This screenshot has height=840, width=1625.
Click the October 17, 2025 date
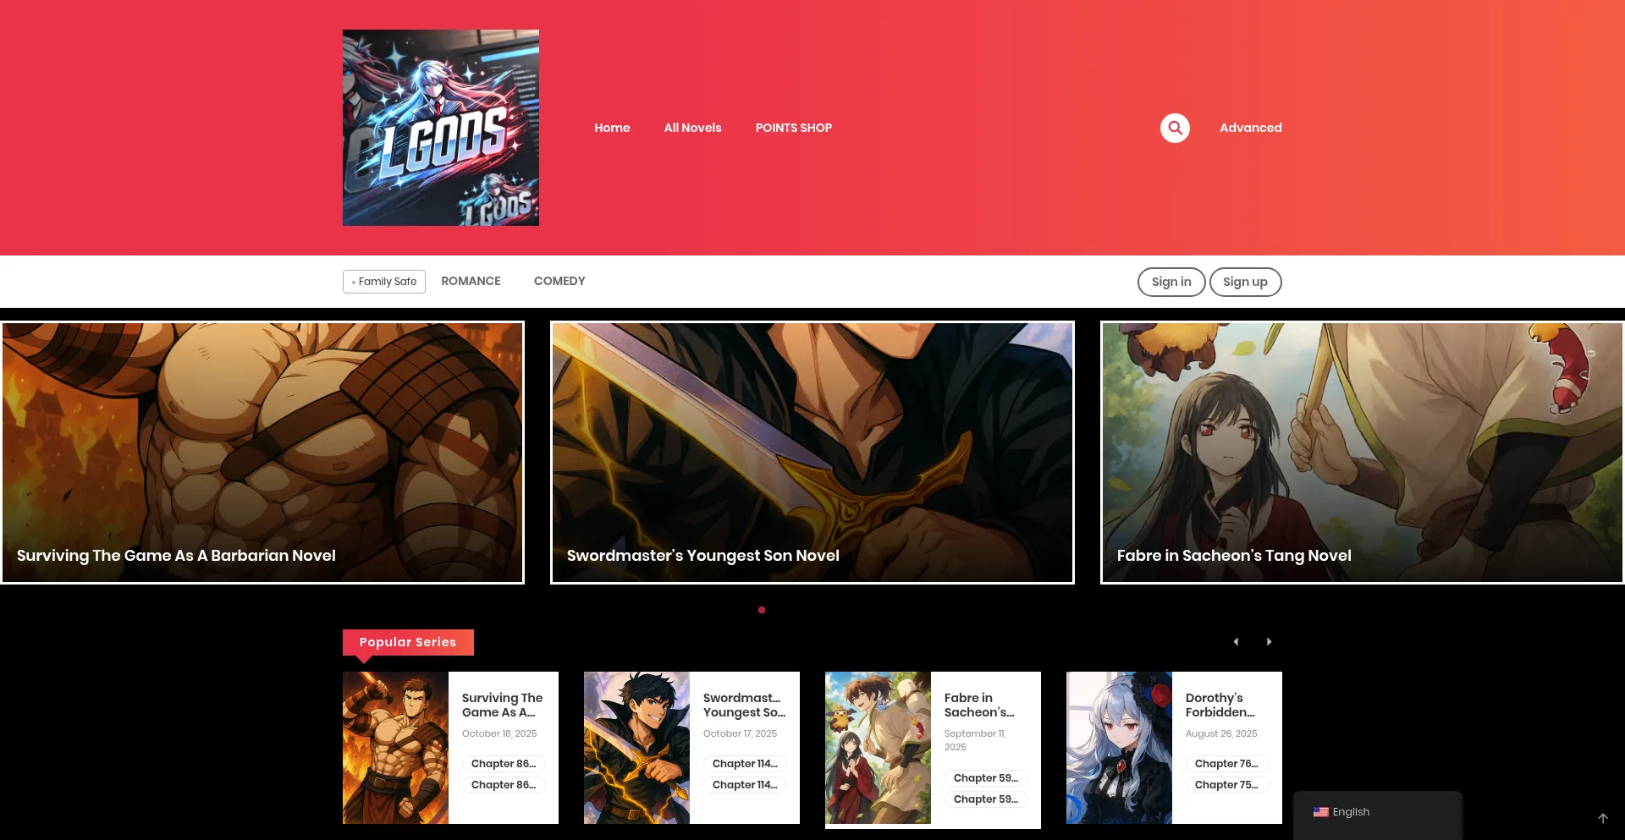tap(741, 734)
